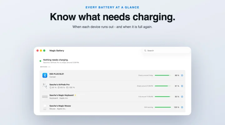Click the Bluetooth icon for K65 PLUS BLE1
Image resolution: width=225 pixels, height=125 pixels.
pos(45,75)
